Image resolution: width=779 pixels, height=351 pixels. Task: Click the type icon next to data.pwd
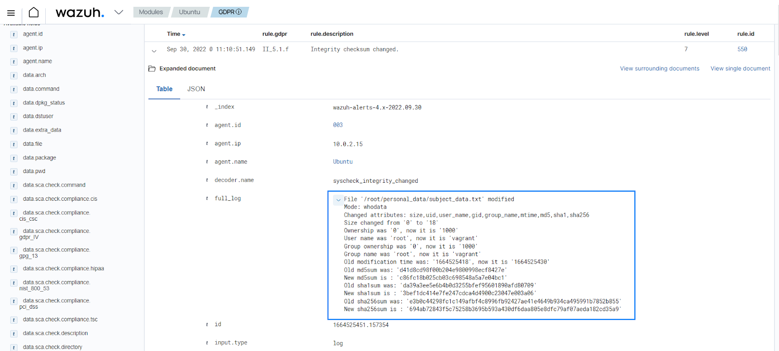tap(14, 172)
